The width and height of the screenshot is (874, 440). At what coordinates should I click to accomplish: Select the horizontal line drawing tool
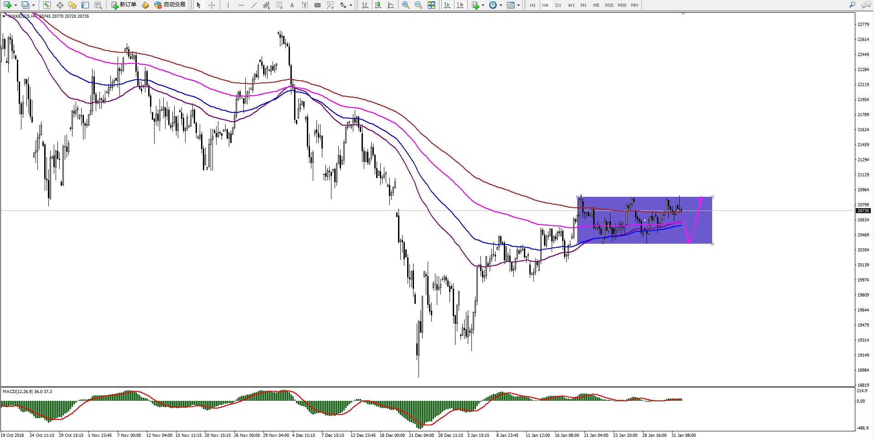241,5
